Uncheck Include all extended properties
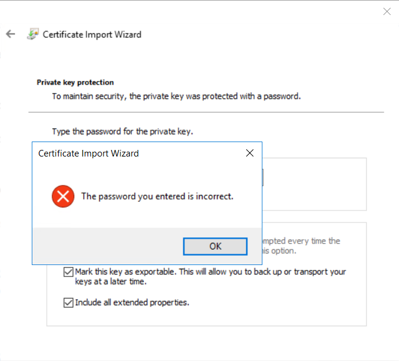 coord(68,303)
